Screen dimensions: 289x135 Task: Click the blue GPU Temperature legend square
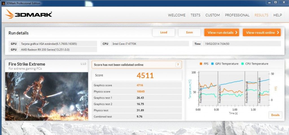pos(212,64)
